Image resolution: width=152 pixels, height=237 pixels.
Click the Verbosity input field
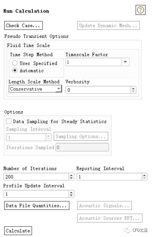(98, 90)
